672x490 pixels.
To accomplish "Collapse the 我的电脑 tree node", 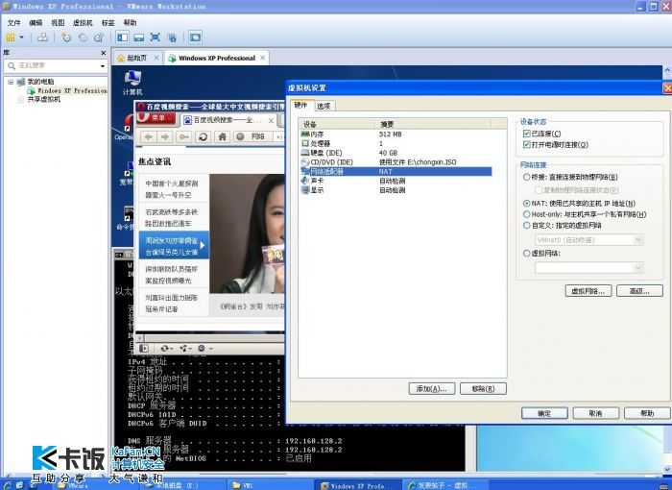I will point(11,82).
